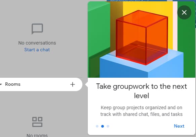The height and width of the screenshot is (137, 196).
Task: Select the first pagination dot
Action: click(97, 126)
